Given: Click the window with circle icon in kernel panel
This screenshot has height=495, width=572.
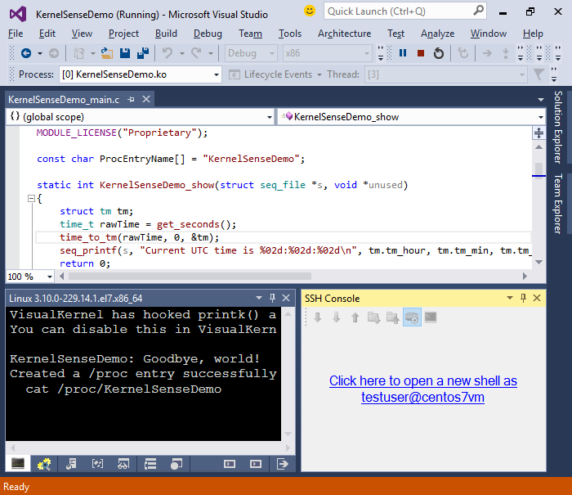Looking at the screenshot, I should (177, 464).
